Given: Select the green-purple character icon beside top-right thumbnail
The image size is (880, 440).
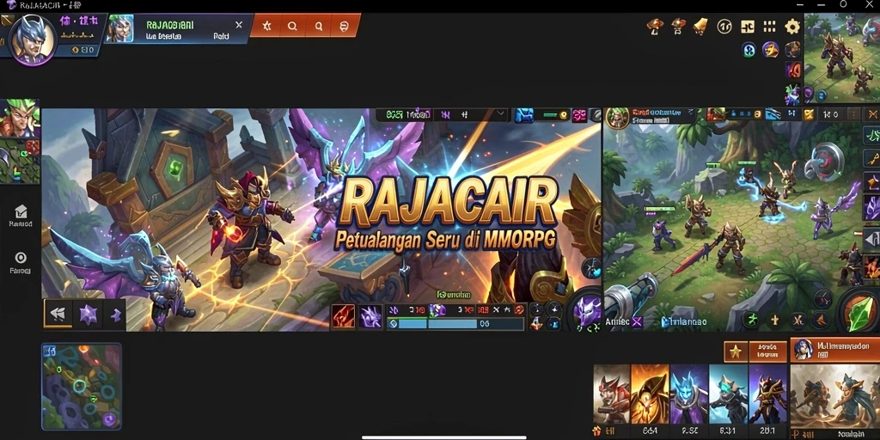Looking at the screenshot, I should [x=793, y=94].
